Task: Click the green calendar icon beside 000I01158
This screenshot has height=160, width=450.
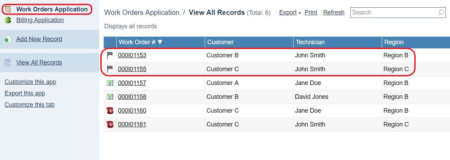Action: coord(110,97)
